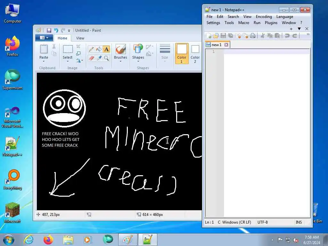The height and width of the screenshot is (246, 328).
Task: Expand hidden Notepad++ toolbar items chevron
Action: click(308, 34)
